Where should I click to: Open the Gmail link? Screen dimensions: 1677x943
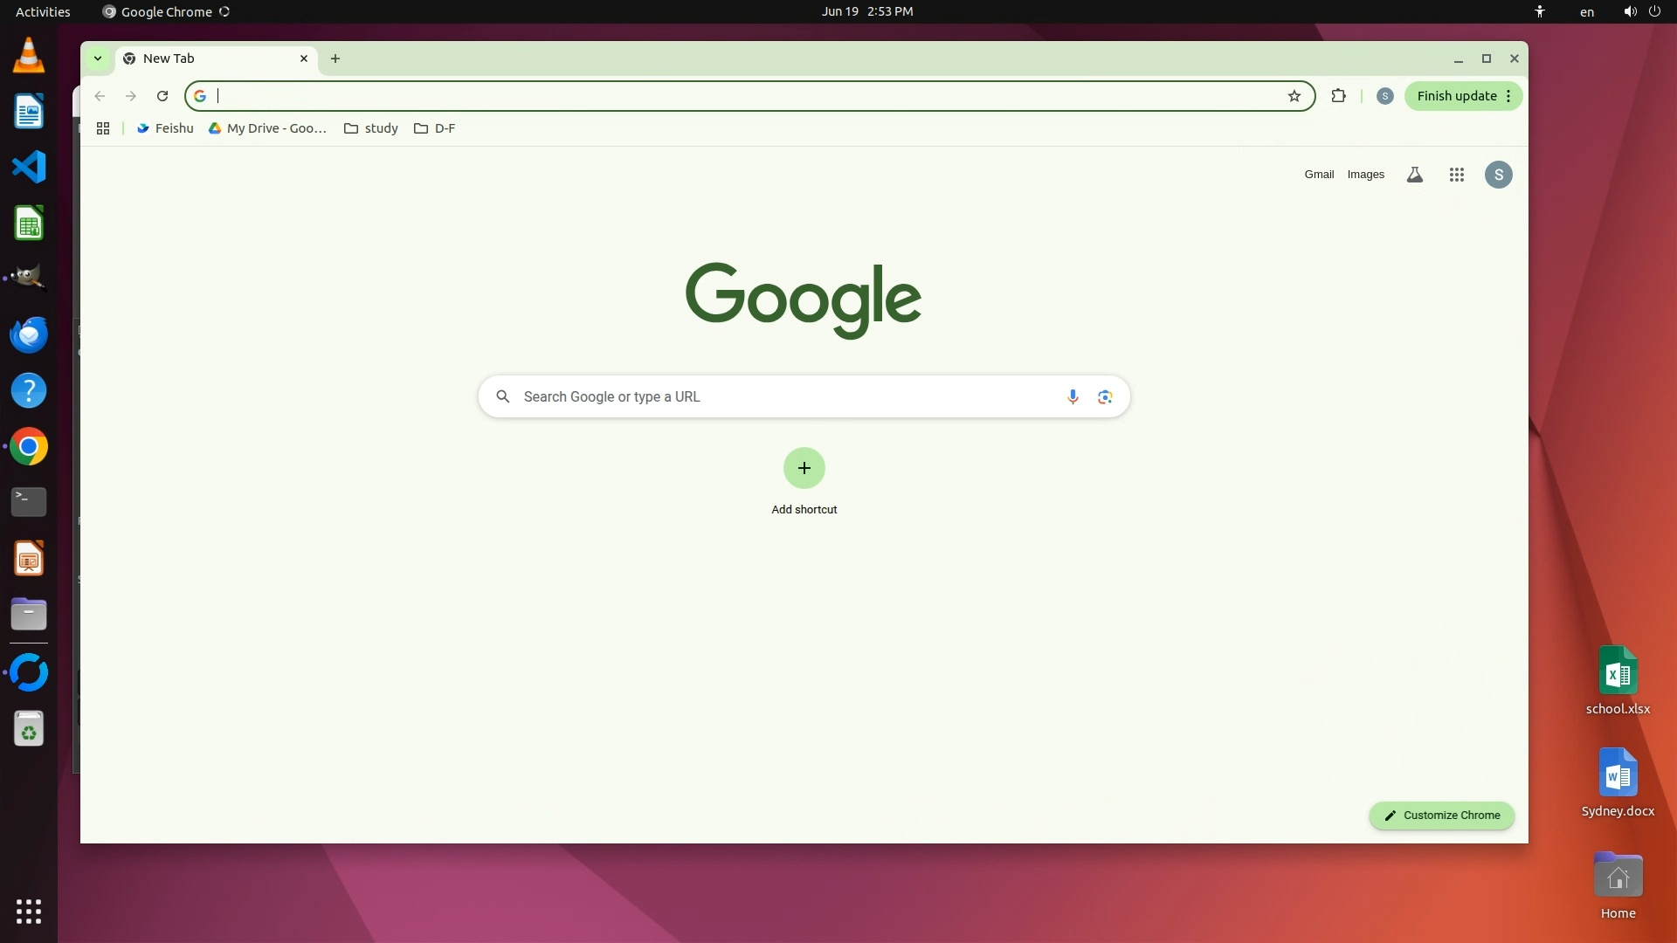pos(1319,175)
